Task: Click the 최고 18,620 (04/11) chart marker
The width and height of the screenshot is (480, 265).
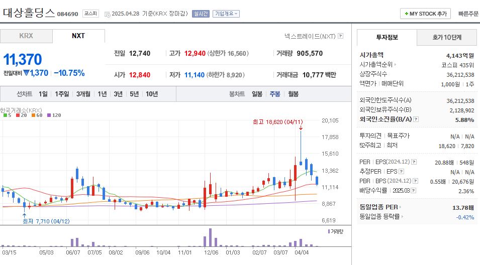Action: point(277,122)
